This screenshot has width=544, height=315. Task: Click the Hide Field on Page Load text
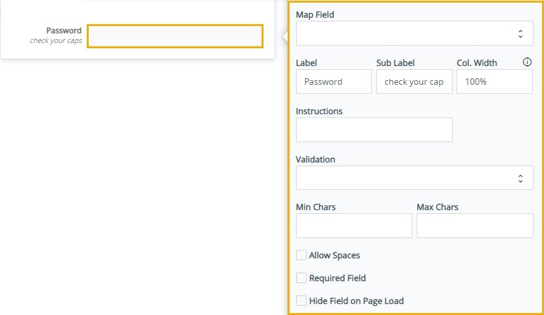356,301
